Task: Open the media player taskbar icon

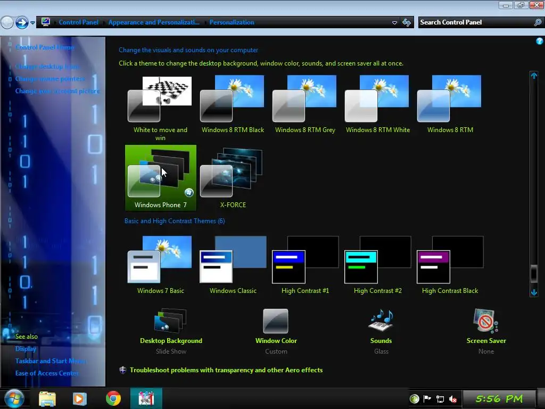Action: 80,398
